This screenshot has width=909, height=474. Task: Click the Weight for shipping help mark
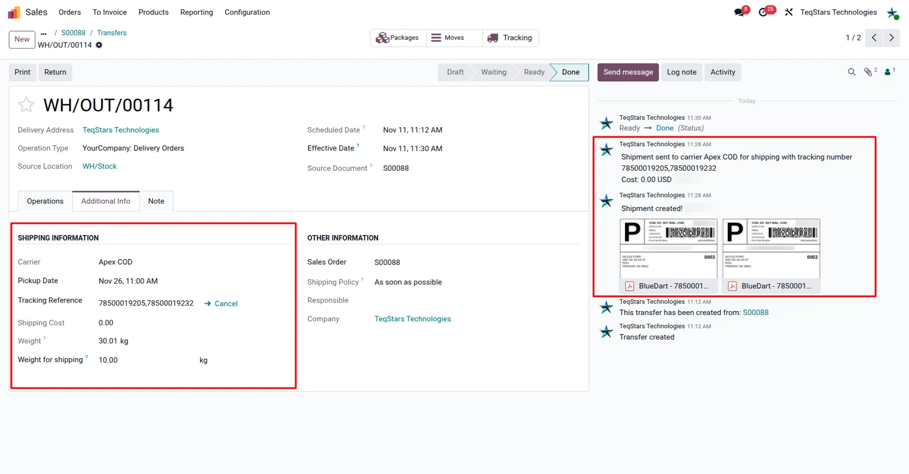86,357
